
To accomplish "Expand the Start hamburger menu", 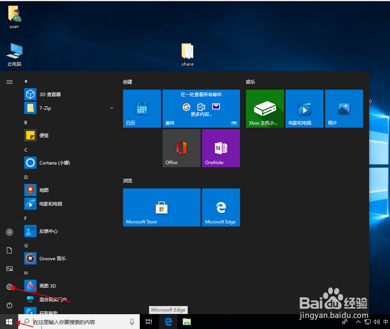I will click(9, 82).
